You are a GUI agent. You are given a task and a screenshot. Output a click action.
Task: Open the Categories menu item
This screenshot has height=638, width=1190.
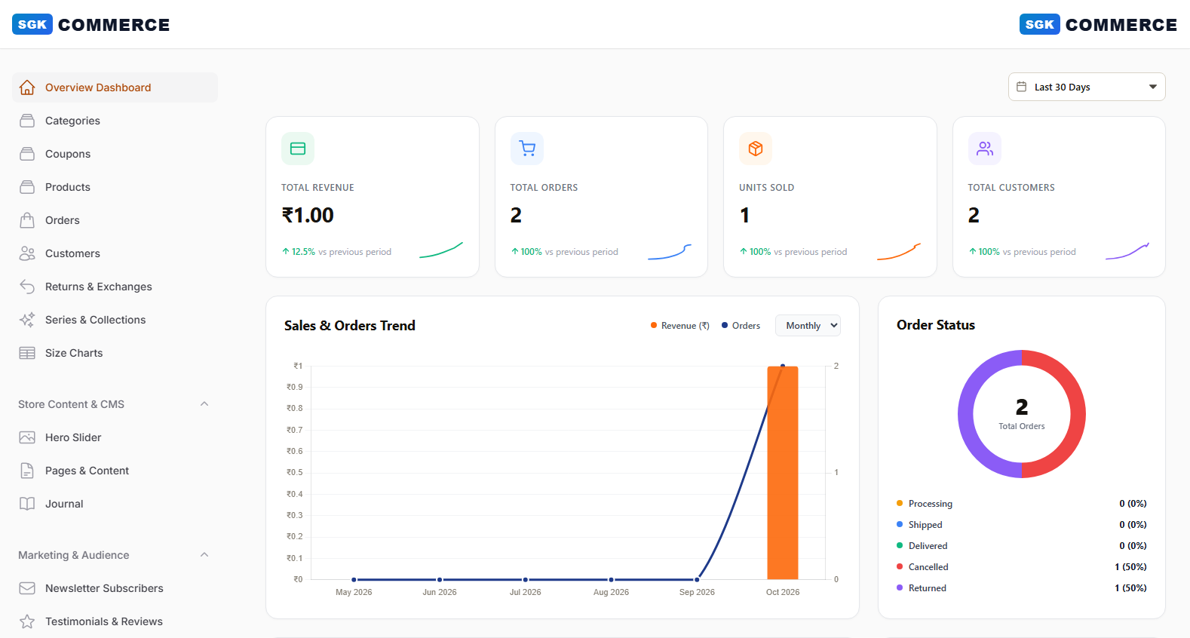coord(115,121)
